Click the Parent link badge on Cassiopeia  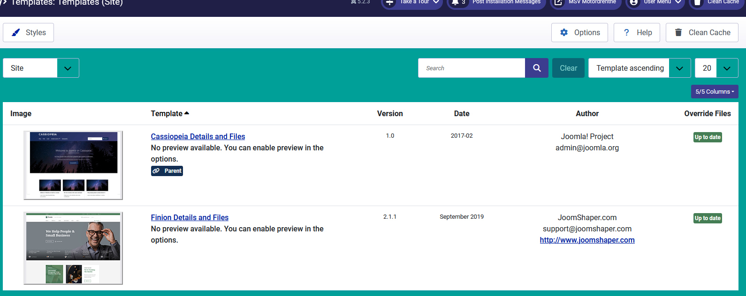(x=167, y=171)
